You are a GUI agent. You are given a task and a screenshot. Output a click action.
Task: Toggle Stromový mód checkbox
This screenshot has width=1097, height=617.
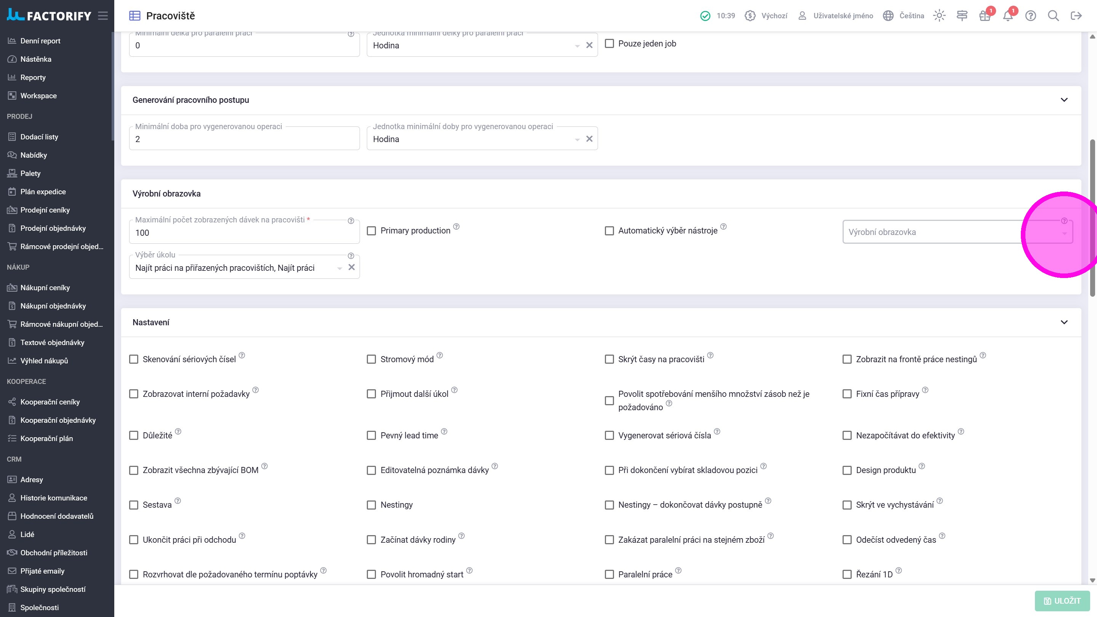[371, 360]
